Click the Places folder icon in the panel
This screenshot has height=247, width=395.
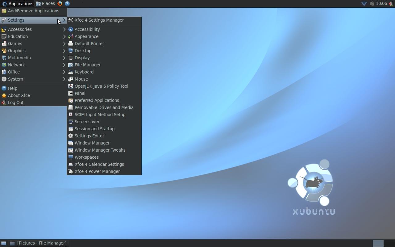tap(38, 3)
